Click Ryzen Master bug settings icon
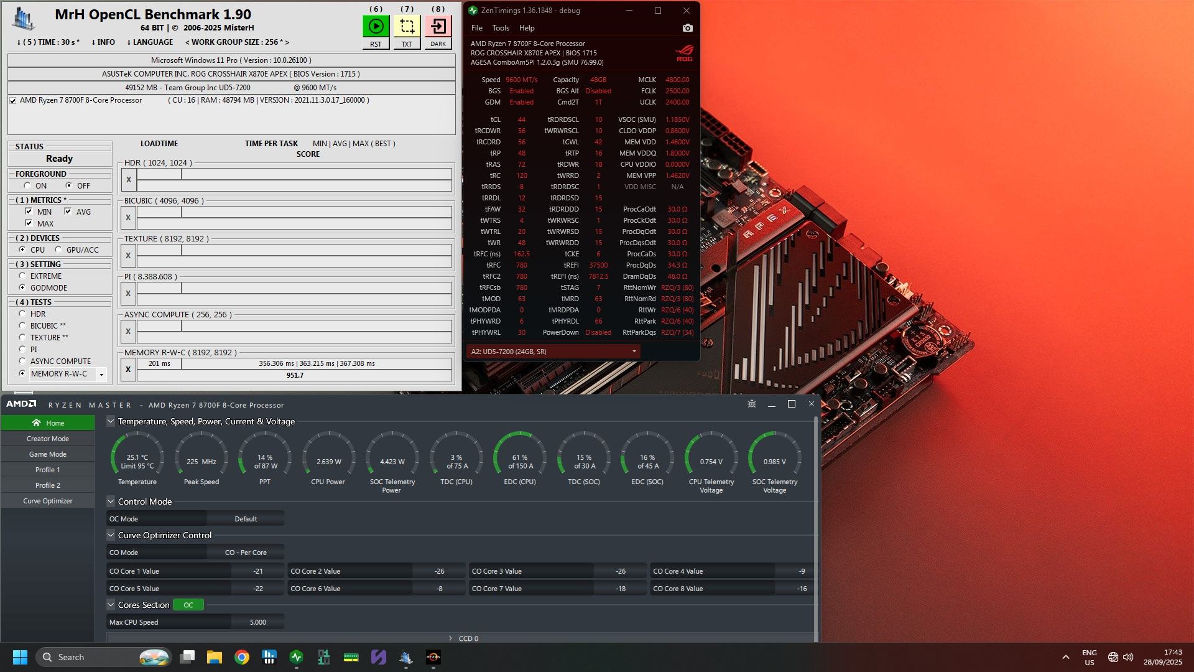 751,404
